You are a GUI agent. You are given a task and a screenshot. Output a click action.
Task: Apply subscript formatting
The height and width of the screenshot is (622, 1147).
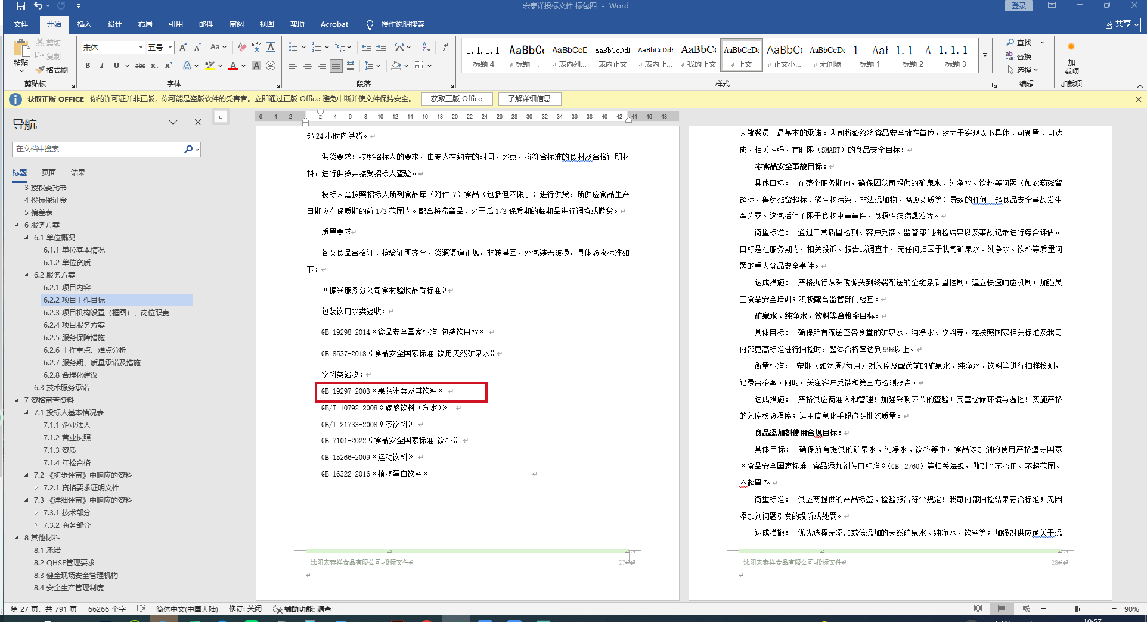pos(154,66)
